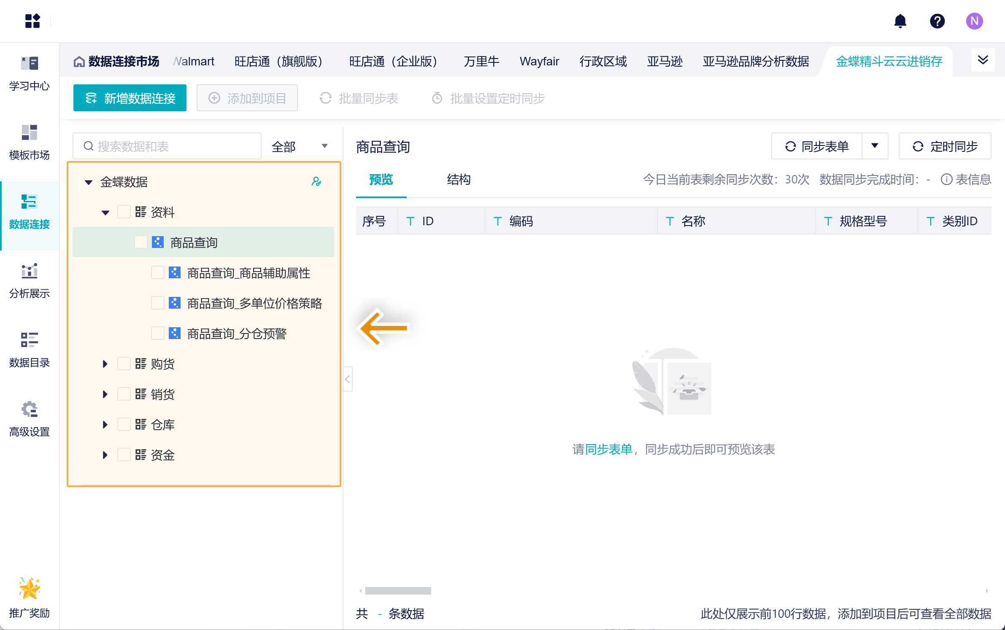This screenshot has height=630, width=1005.
Task: Switch to the 亚马逊 connection tab
Action: (665, 62)
